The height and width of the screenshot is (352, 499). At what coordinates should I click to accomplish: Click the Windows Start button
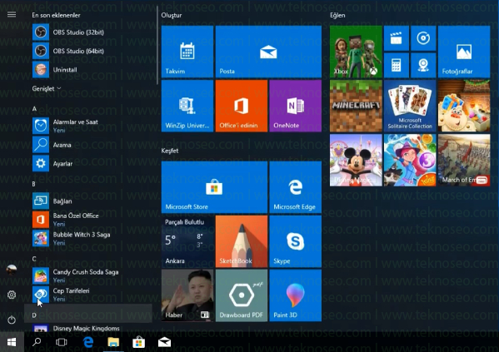tap(12, 342)
